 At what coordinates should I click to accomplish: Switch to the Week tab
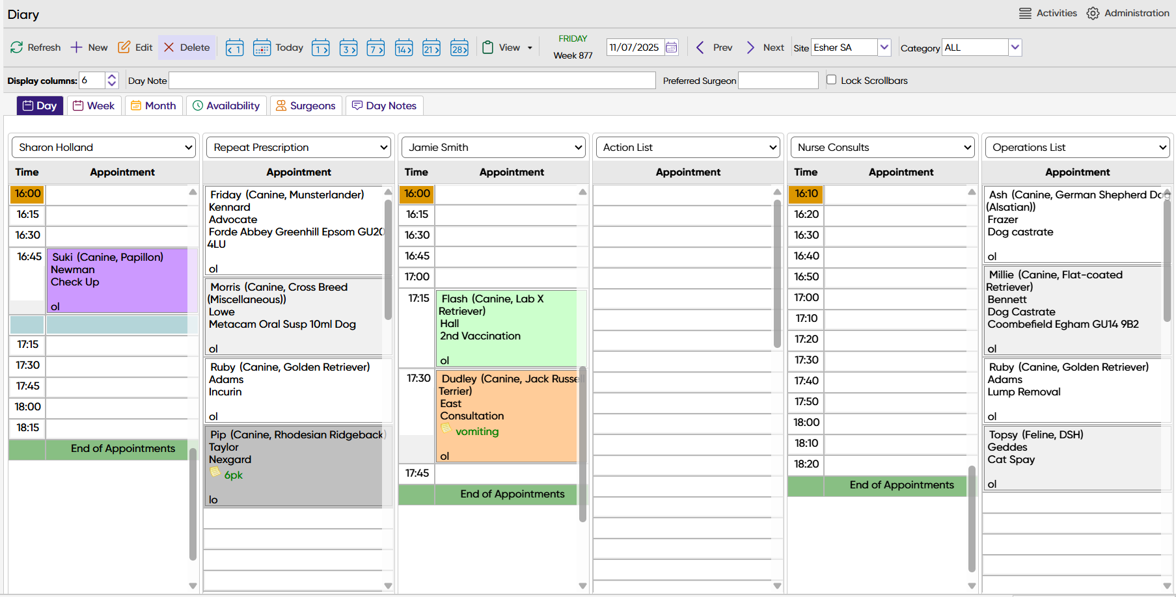(94, 106)
